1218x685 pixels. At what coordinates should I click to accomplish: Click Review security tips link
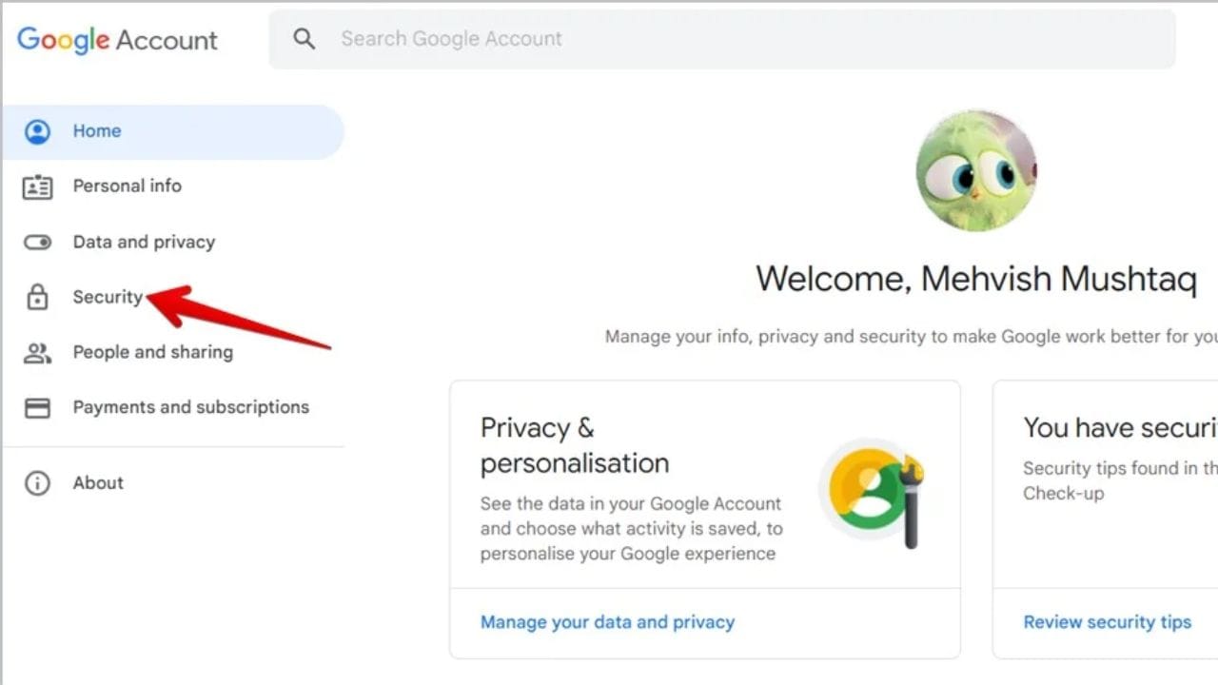1107,622
